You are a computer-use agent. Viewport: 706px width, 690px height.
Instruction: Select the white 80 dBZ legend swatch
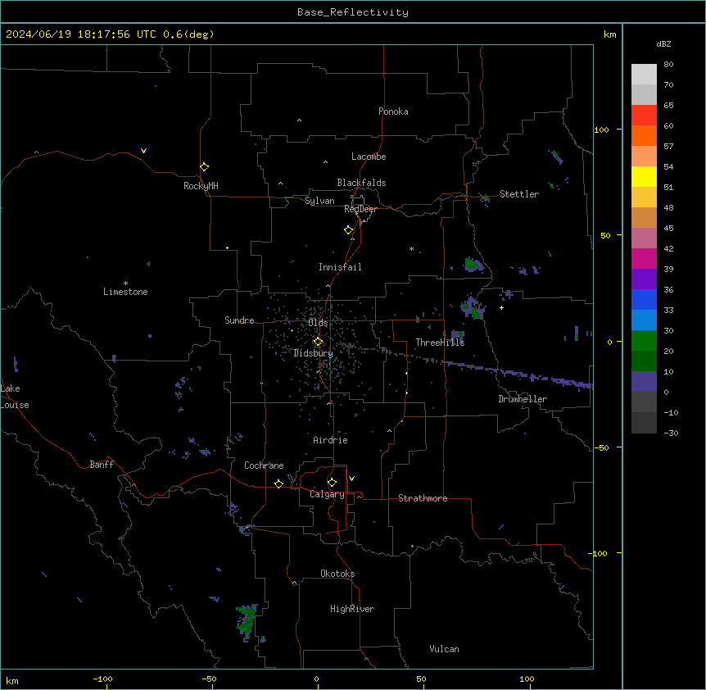point(644,74)
